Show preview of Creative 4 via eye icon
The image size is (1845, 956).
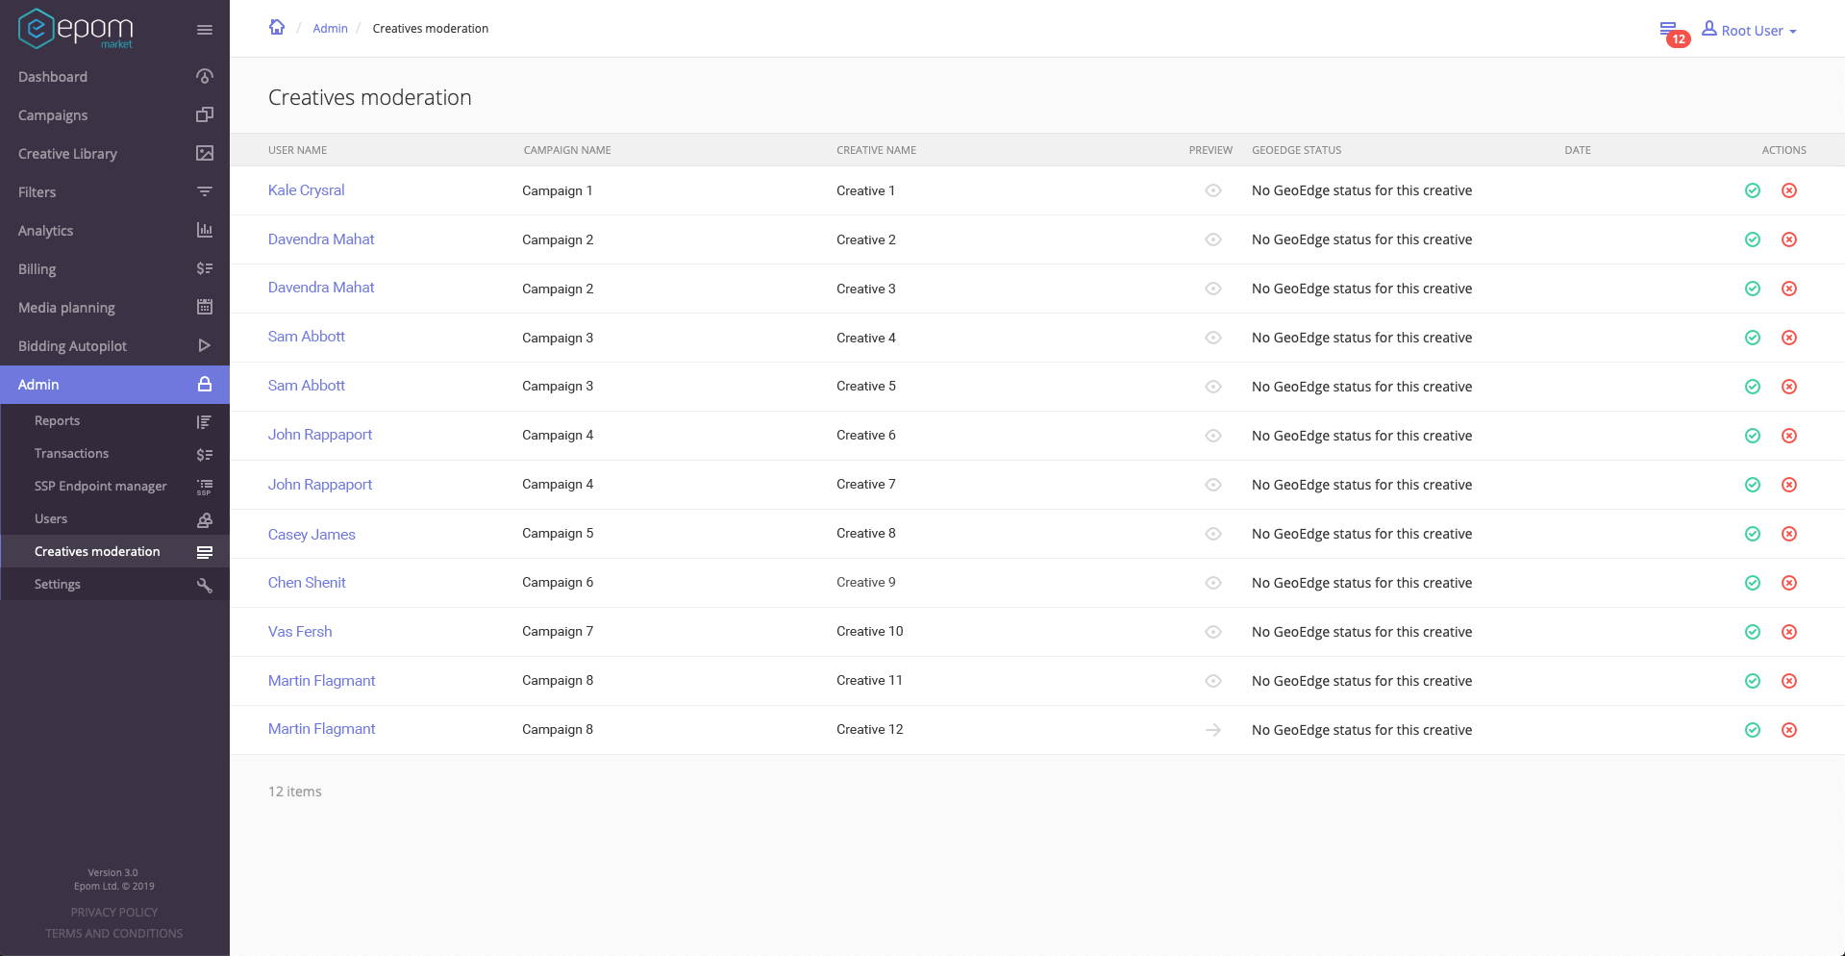tap(1213, 338)
